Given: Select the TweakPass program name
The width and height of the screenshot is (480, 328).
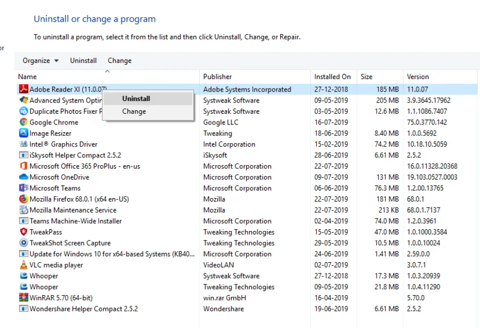Looking at the screenshot, I should (x=46, y=232).
